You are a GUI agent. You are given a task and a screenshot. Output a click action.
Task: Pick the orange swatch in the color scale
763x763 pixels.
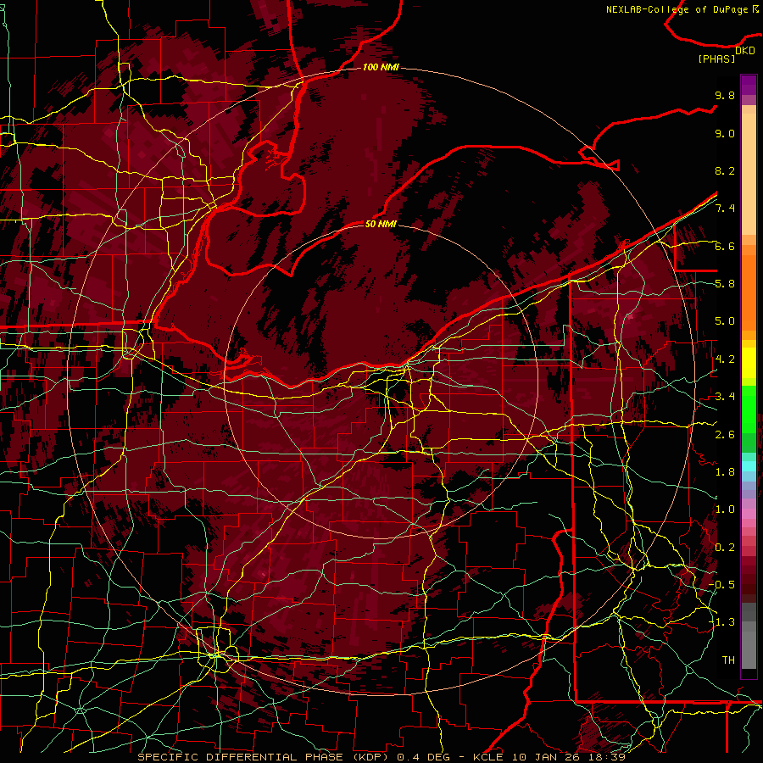[749, 292]
